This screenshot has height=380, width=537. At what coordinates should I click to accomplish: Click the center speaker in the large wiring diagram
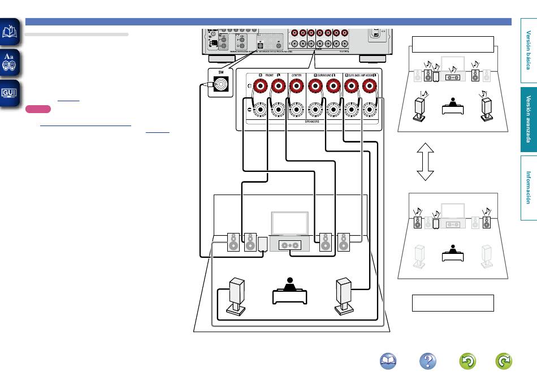click(x=290, y=245)
